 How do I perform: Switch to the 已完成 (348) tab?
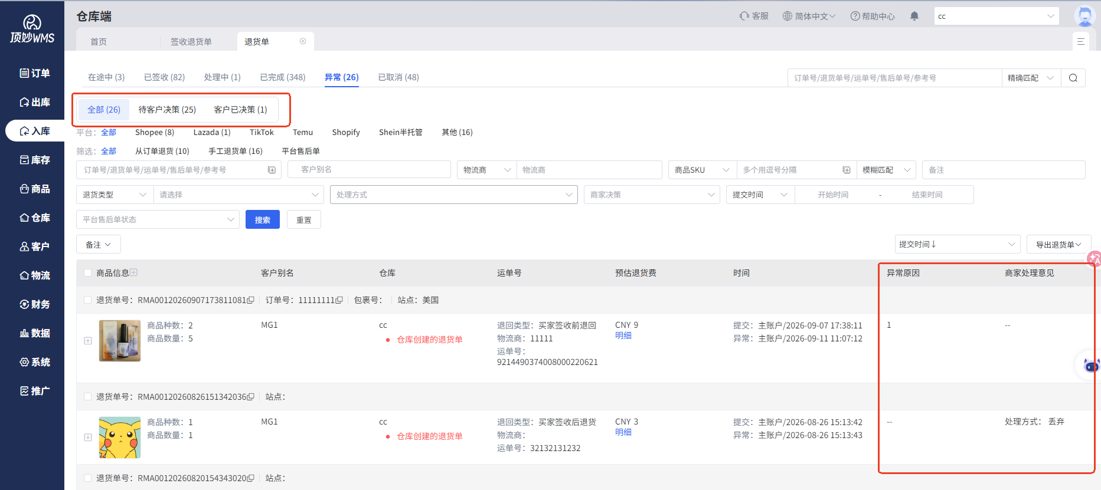(282, 77)
